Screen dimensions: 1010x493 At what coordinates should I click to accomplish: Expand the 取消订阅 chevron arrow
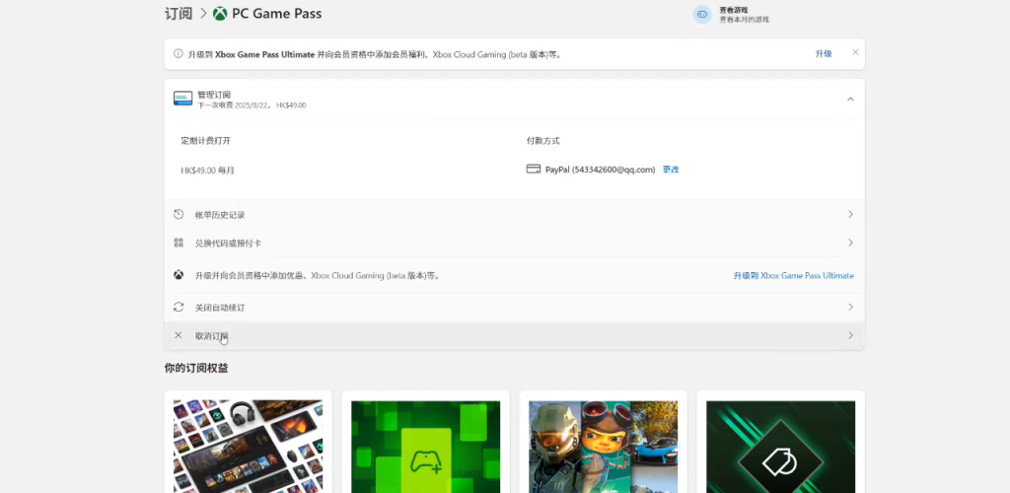coord(850,335)
